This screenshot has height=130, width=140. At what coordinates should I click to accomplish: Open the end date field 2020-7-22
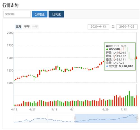[127, 27]
